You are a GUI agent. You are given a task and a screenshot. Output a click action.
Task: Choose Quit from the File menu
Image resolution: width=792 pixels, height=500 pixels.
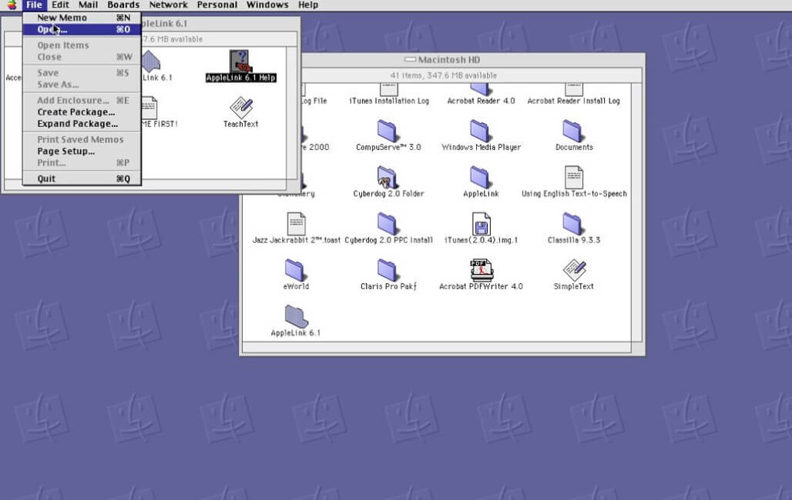[82, 178]
